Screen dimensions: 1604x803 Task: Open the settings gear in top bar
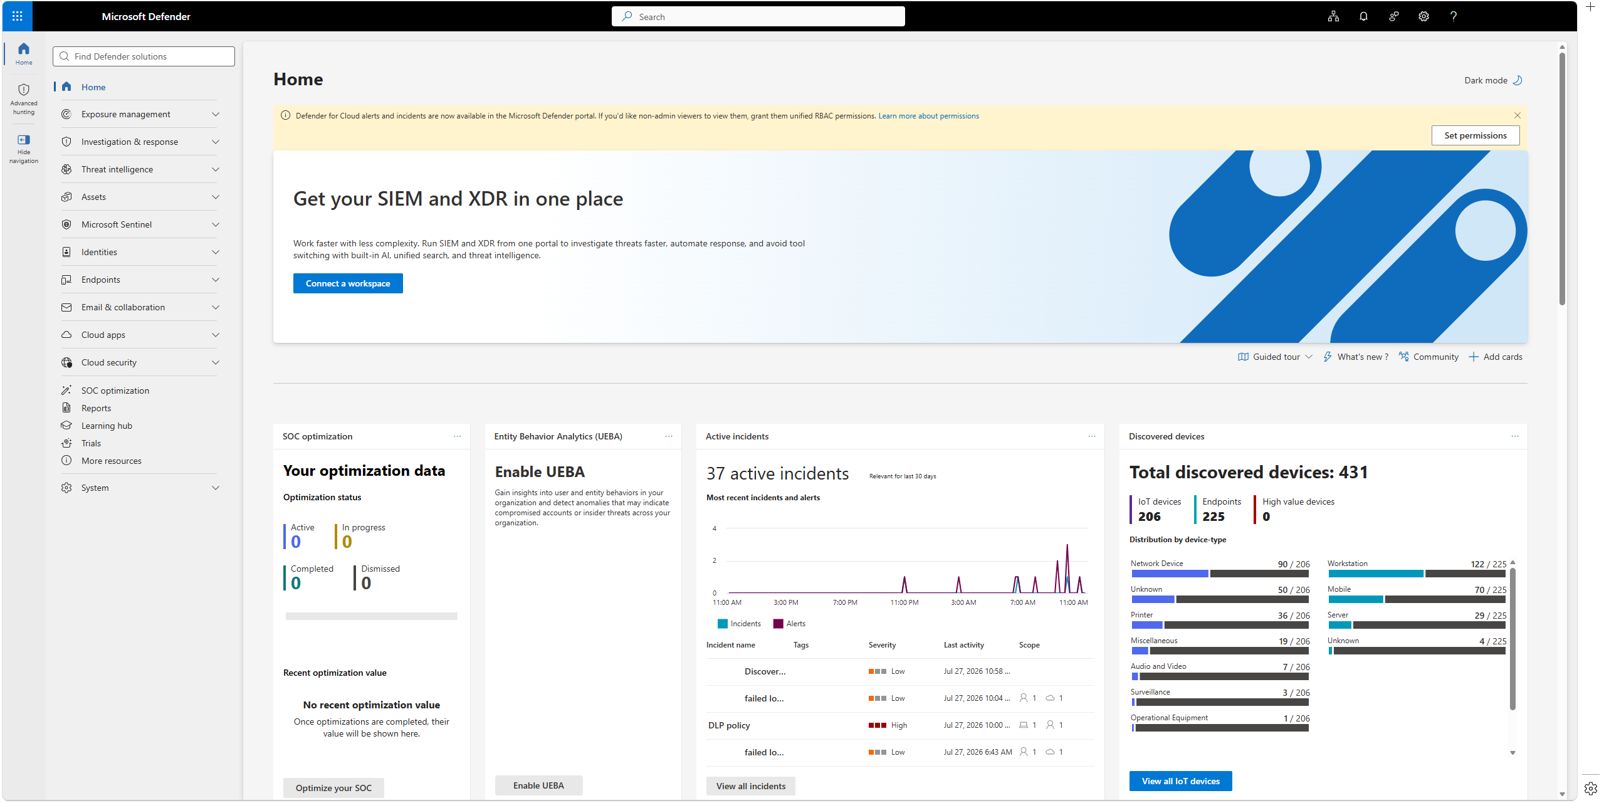coord(1423,16)
